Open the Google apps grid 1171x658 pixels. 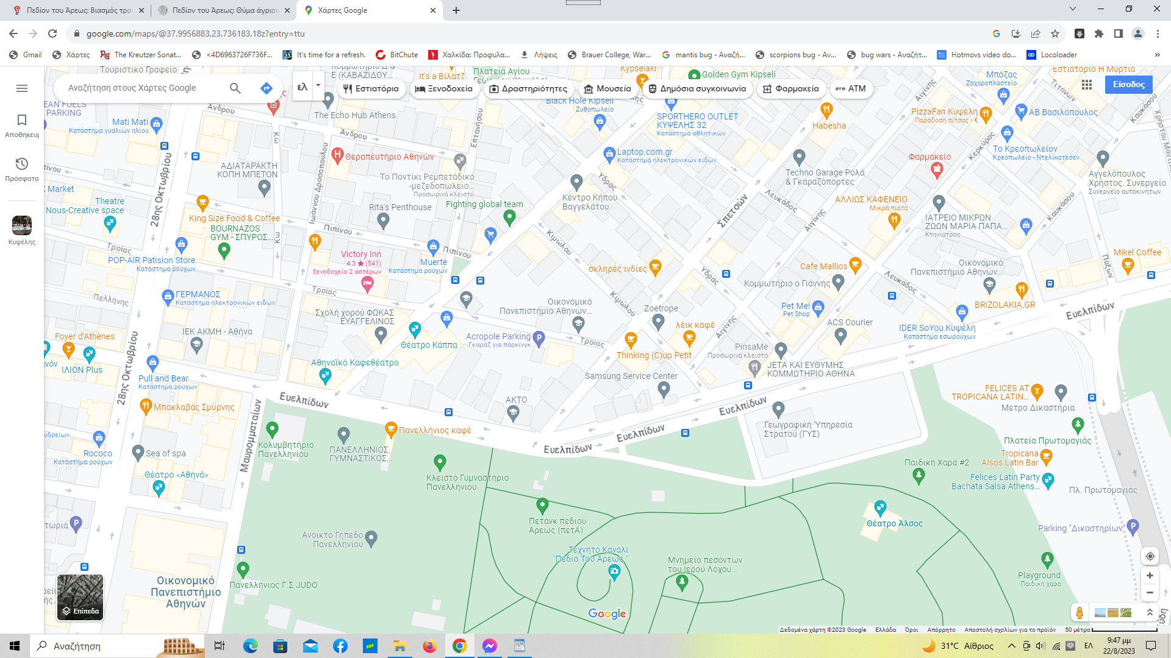point(1087,85)
